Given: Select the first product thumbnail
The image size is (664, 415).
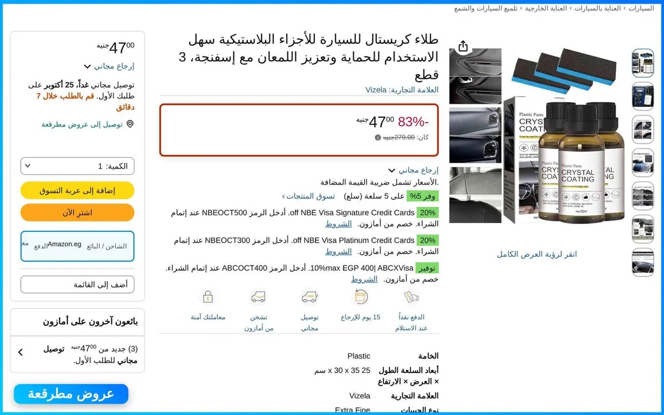Looking at the screenshot, I should (643, 63).
